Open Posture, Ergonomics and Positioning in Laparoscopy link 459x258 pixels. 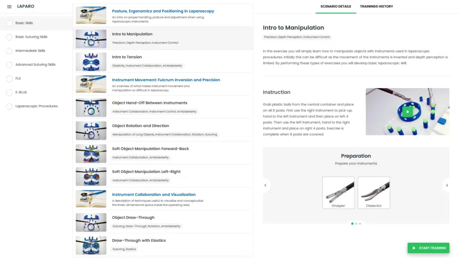click(x=163, y=11)
